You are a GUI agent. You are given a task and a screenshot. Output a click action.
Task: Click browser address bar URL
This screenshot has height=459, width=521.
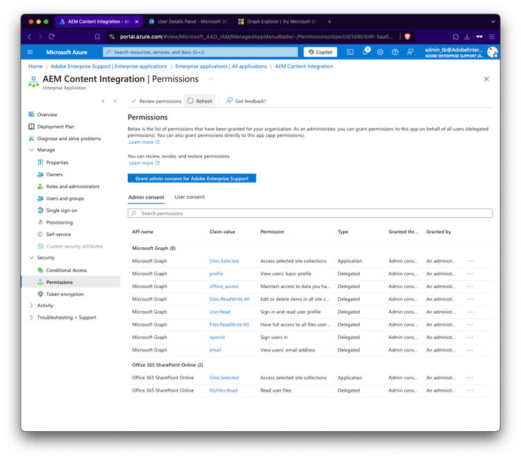(x=256, y=37)
